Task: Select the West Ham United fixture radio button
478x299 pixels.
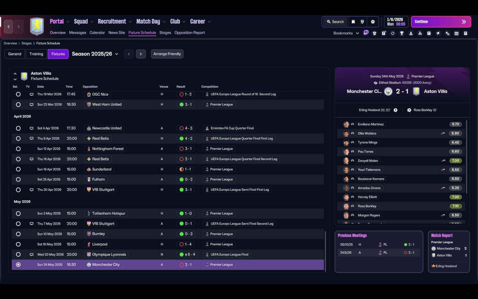Action: 18,105
